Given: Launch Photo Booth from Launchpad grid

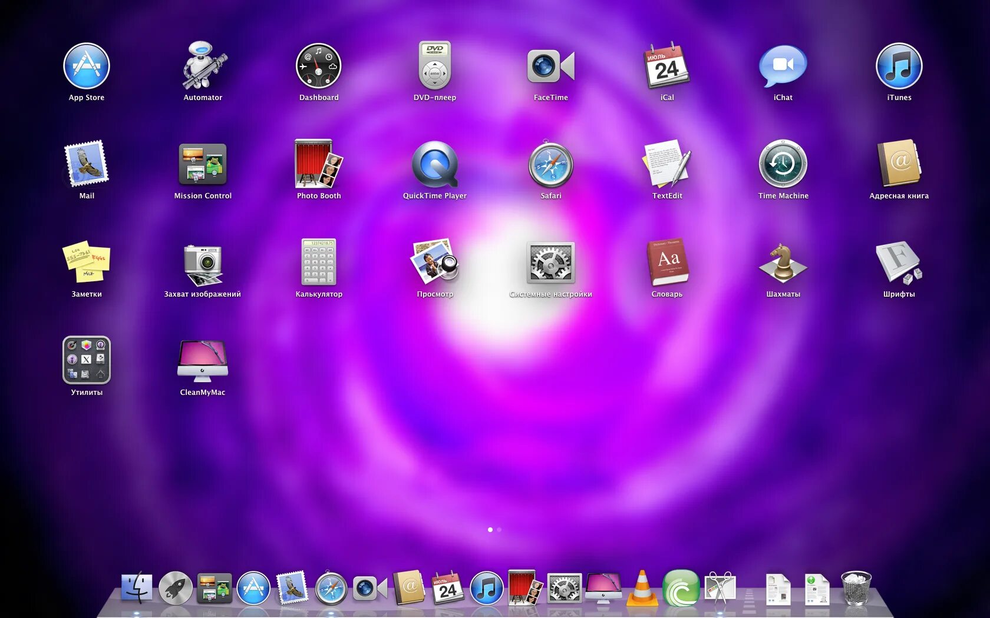Looking at the screenshot, I should point(319,164).
